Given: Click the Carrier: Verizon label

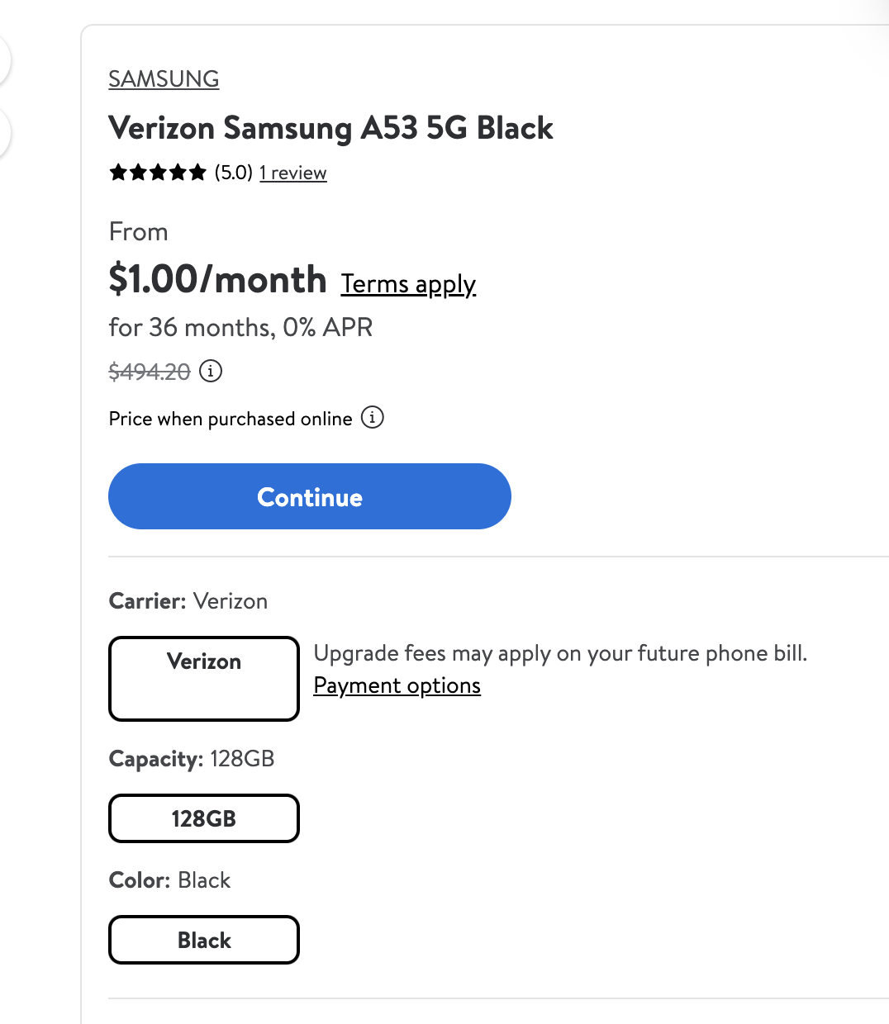Looking at the screenshot, I should (188, 600).
